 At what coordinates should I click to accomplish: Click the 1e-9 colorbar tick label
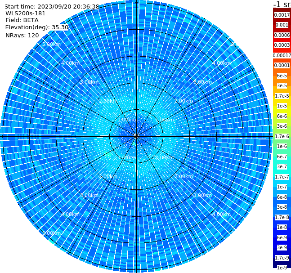282,268
